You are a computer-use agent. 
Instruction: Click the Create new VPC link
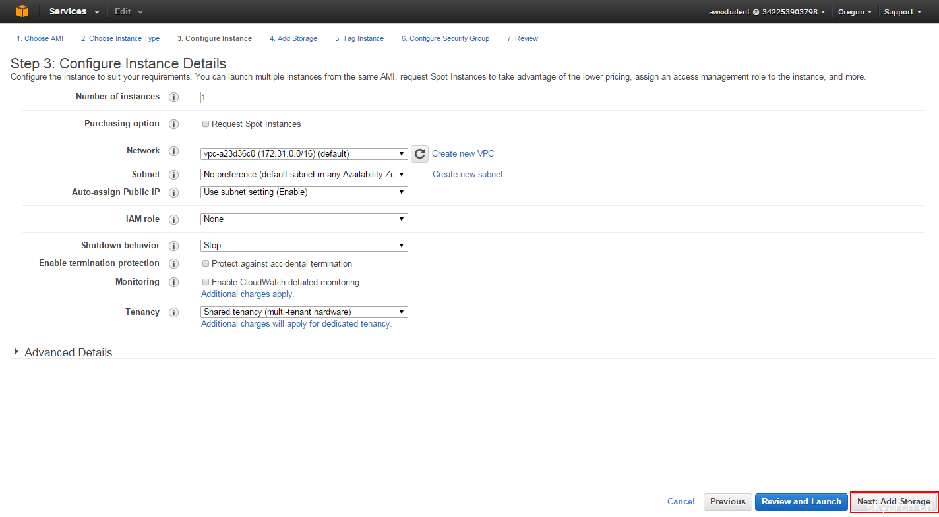463,154
